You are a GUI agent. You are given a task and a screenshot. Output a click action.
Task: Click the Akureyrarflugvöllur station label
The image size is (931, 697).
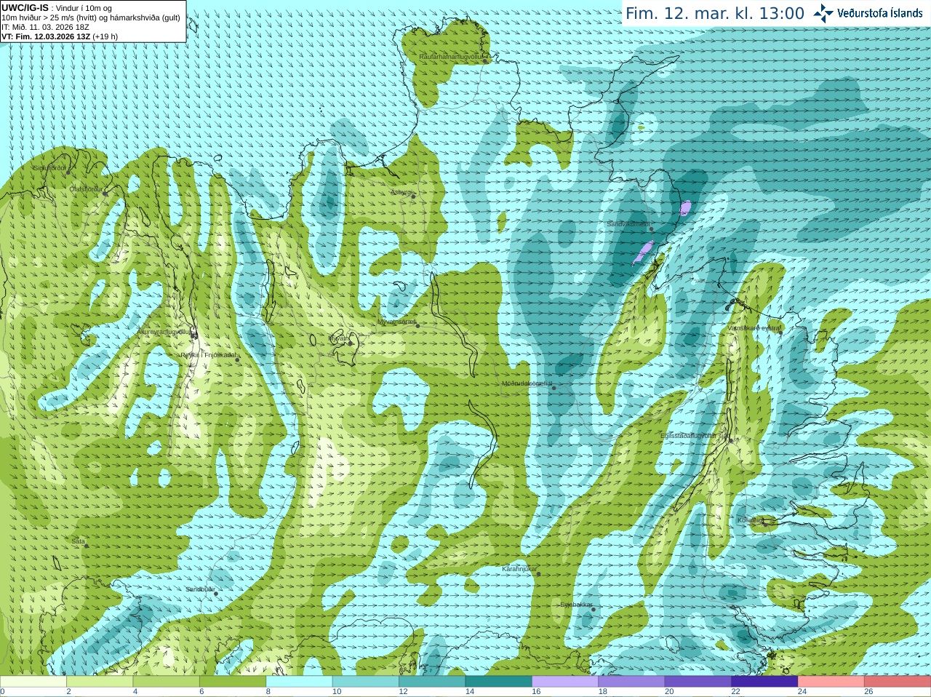pos(164,332)
